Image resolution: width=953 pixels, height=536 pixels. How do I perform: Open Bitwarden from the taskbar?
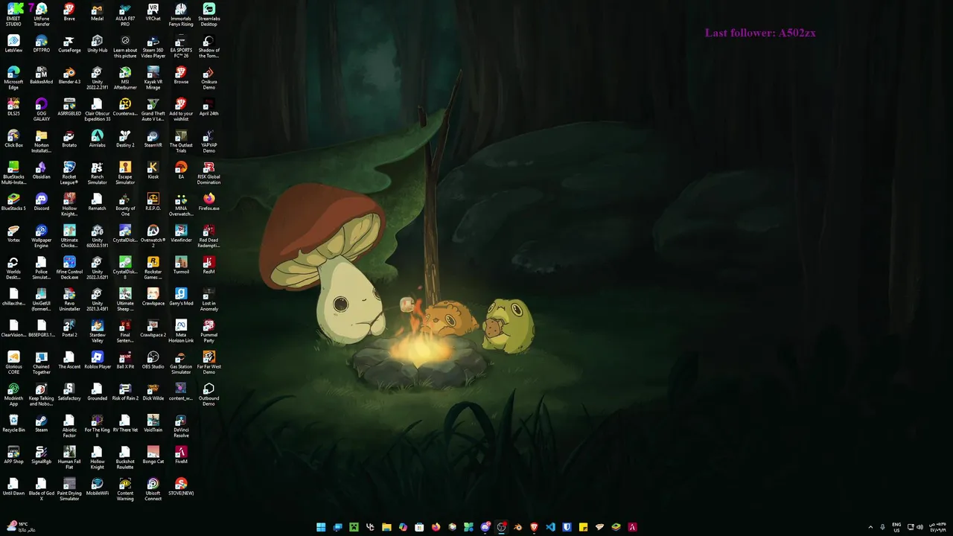click(x=567, y=527)
